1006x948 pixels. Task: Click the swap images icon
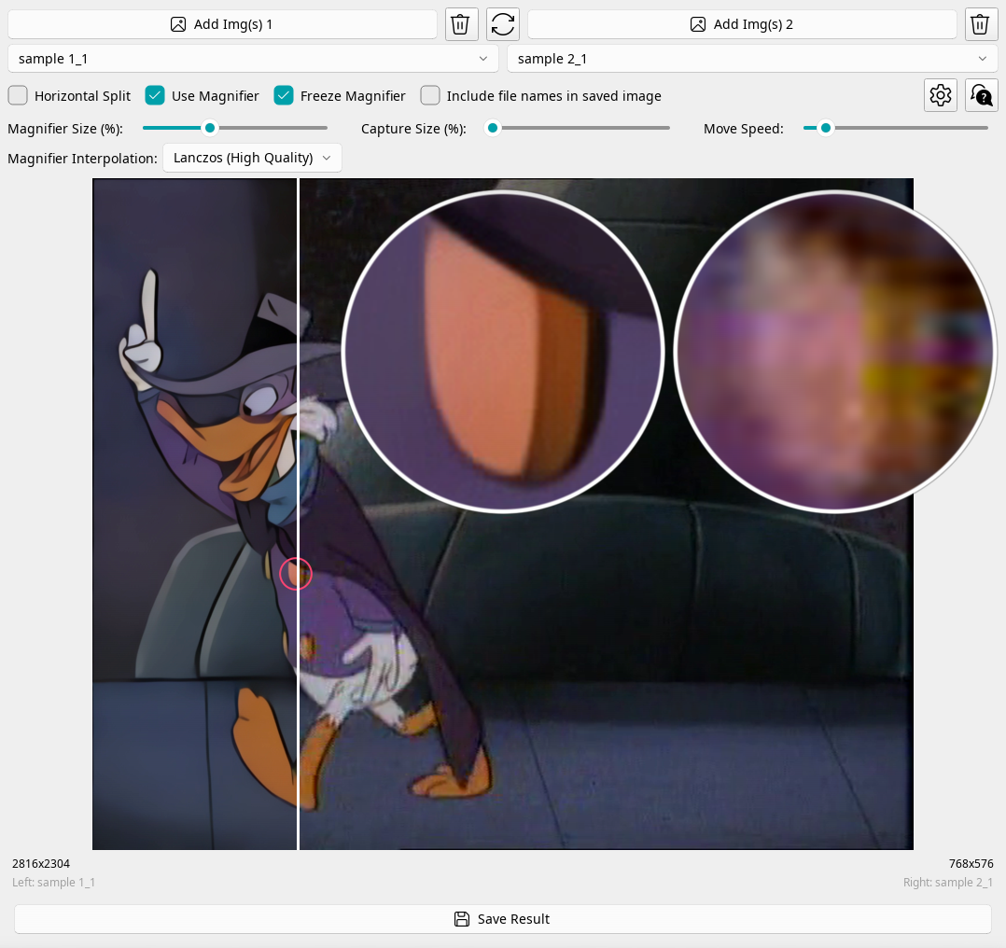pos(502,24)
